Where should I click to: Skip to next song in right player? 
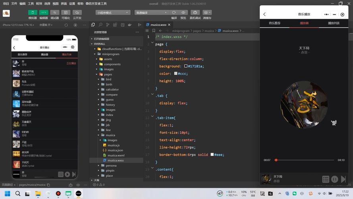[343, 179]
